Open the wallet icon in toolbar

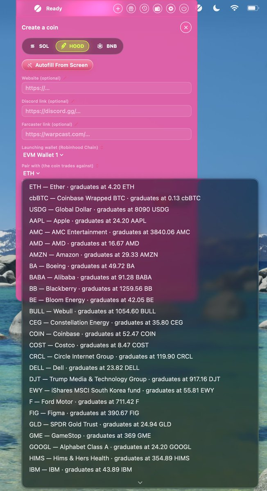157,8
